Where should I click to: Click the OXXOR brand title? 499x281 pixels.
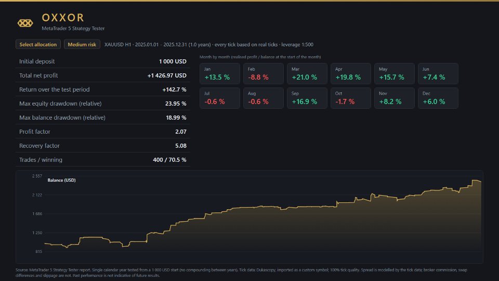pyautogui.click(x=63, y=18)
